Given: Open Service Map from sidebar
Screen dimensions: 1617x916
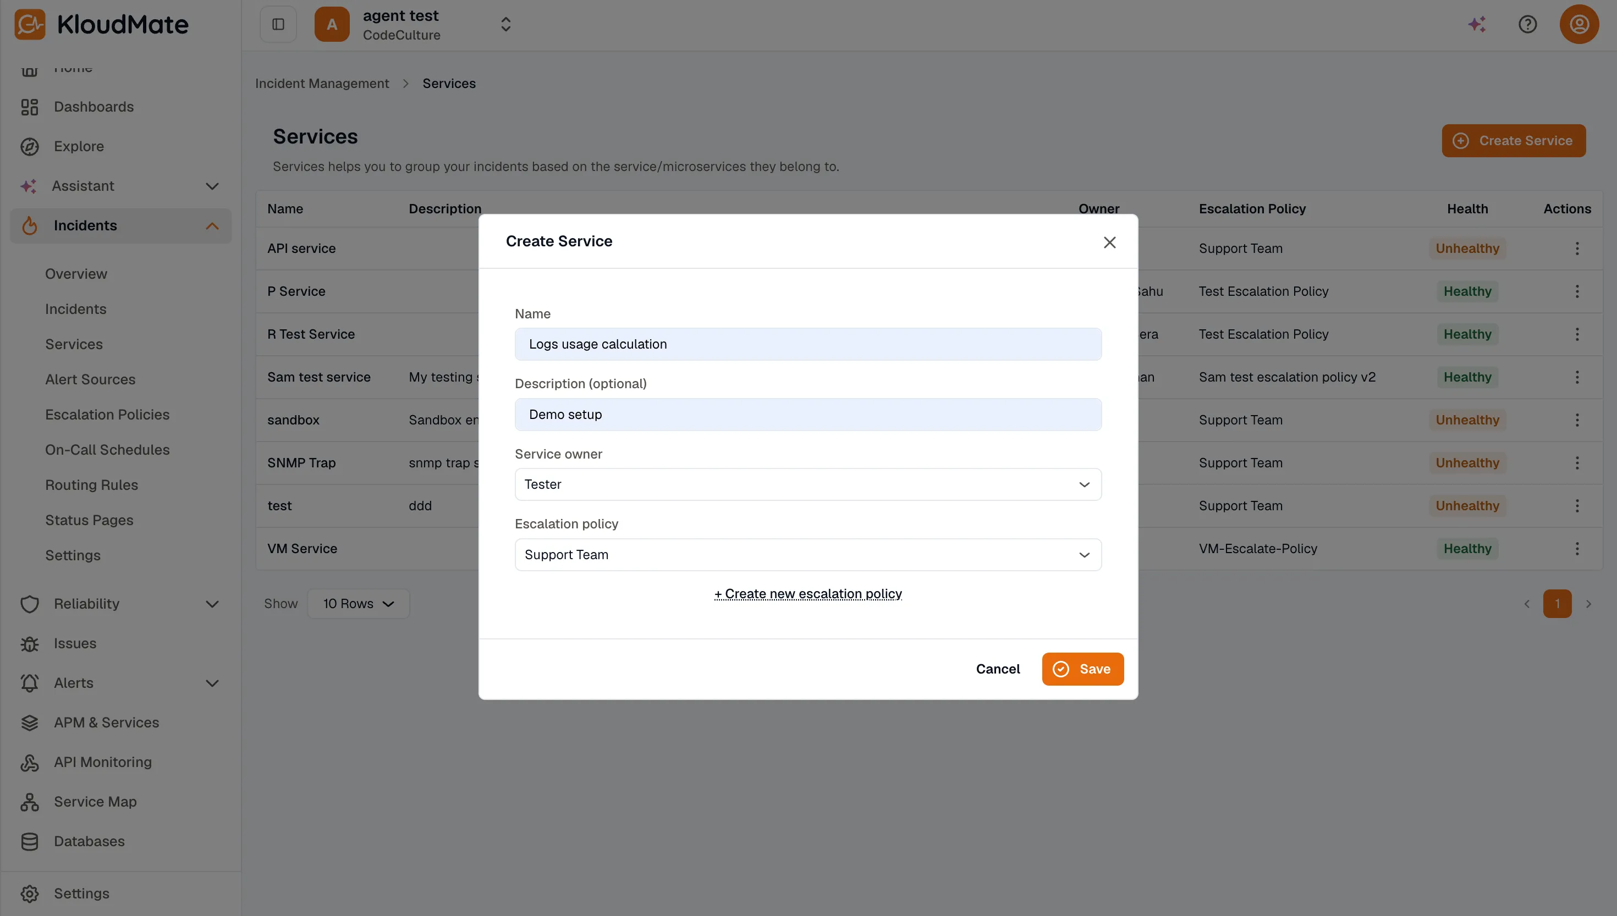Looking at the screenshot, I should click(x=95, y=802).
